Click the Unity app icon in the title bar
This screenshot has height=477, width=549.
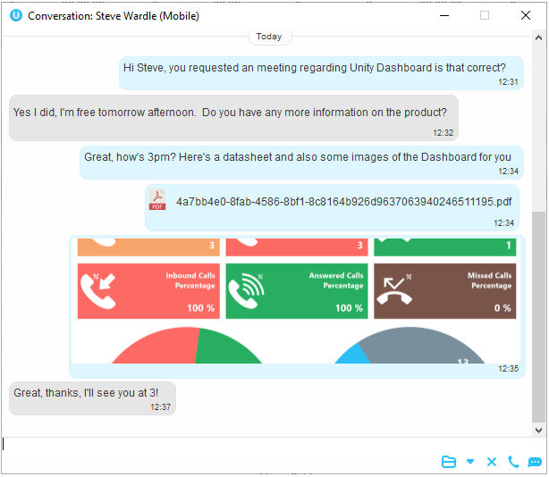[15, 15]
